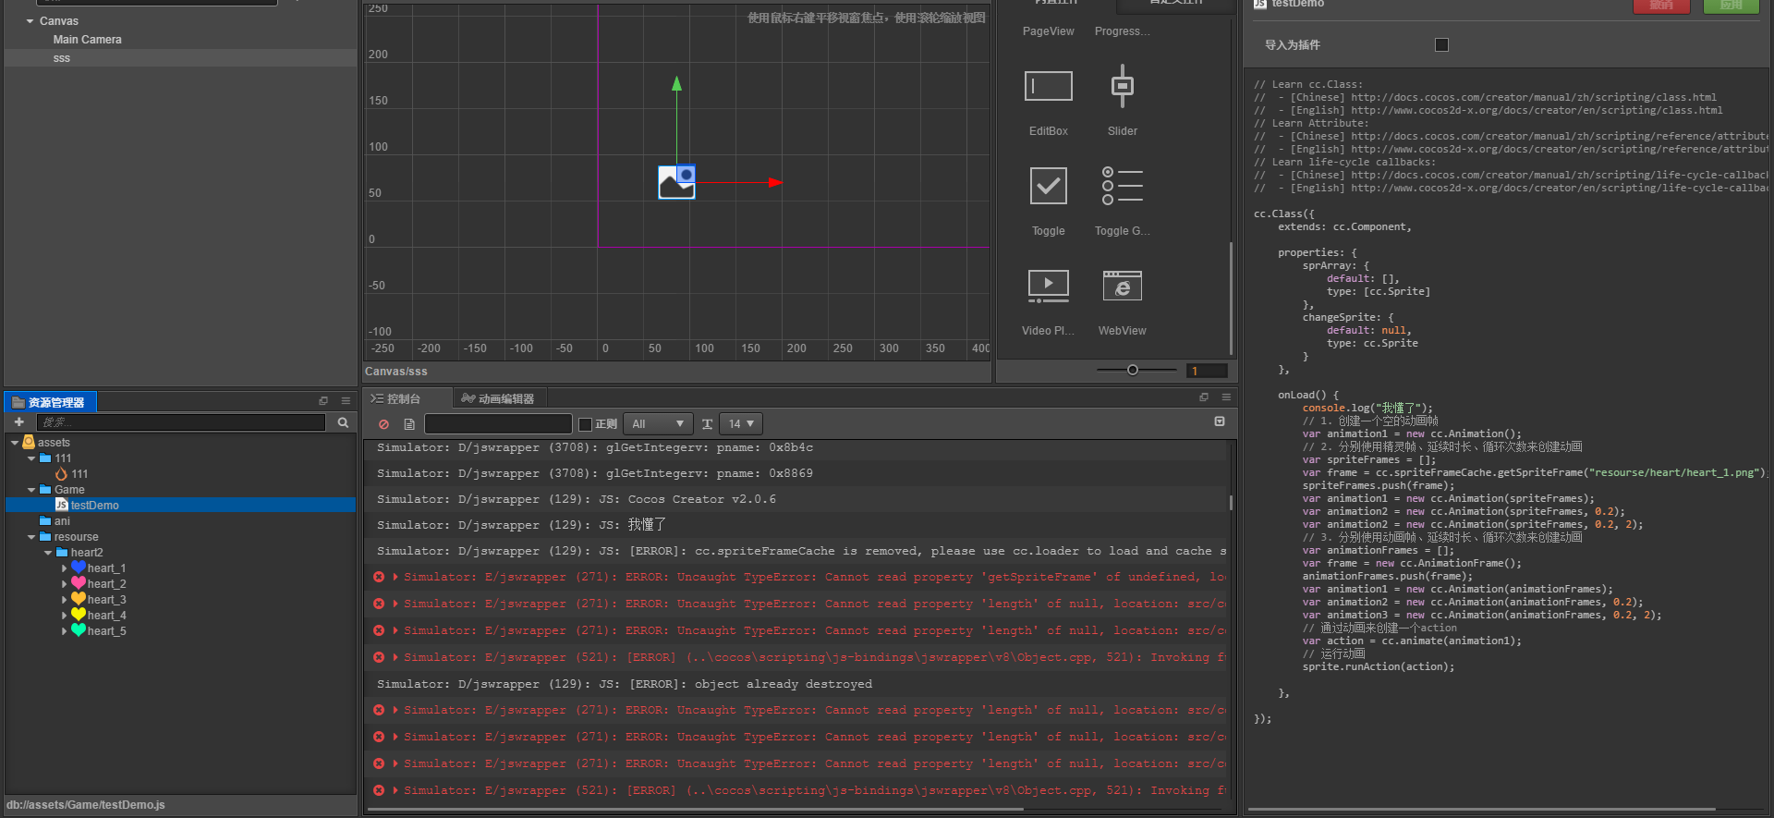Screen dimensions: 1774x818
Task: Clear the console log with red icon
Action: coord(383,424)
